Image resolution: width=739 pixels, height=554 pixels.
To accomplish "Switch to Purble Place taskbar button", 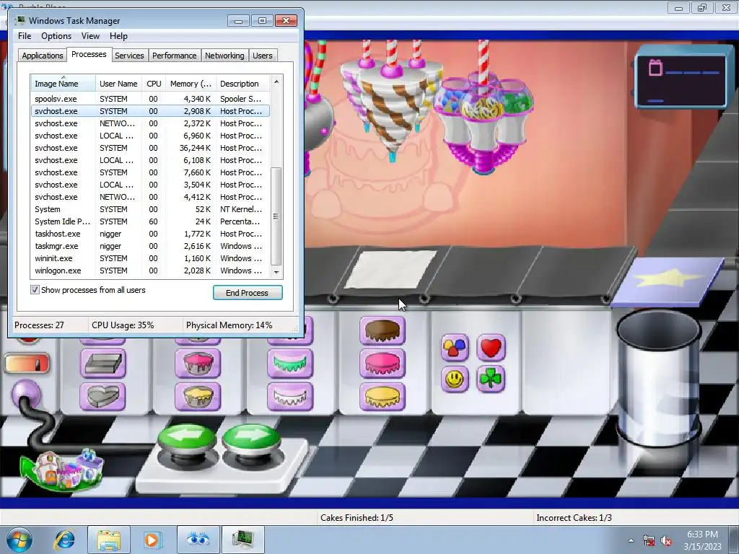I will coord(198,540).
